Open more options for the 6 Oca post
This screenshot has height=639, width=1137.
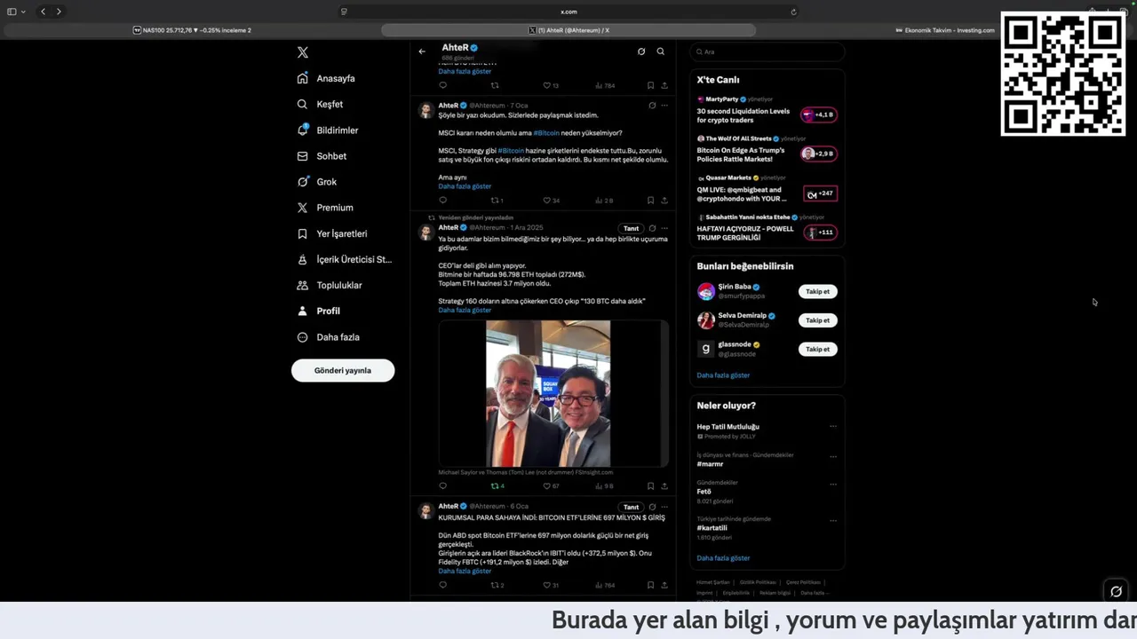coord(664,507)
